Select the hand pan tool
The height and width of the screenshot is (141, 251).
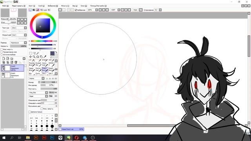click(x=42, y=57)
